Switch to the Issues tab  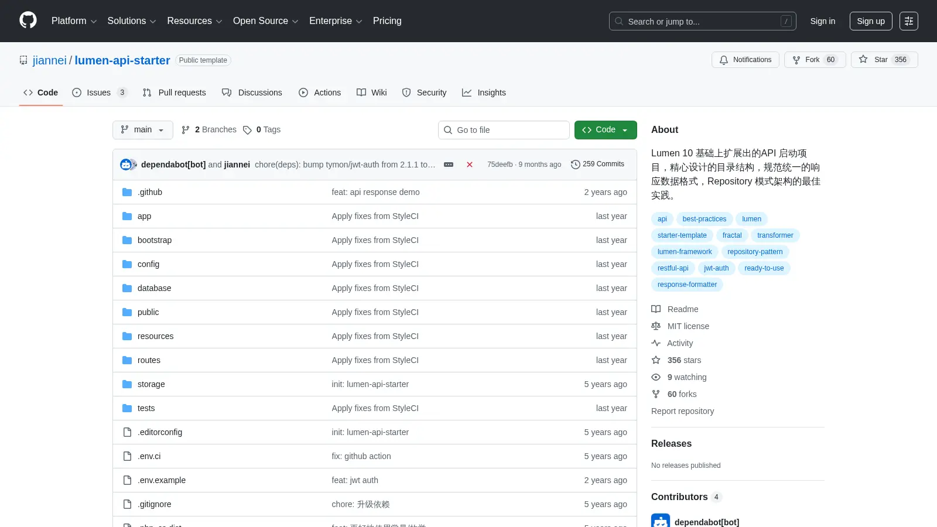click(100, 93)
